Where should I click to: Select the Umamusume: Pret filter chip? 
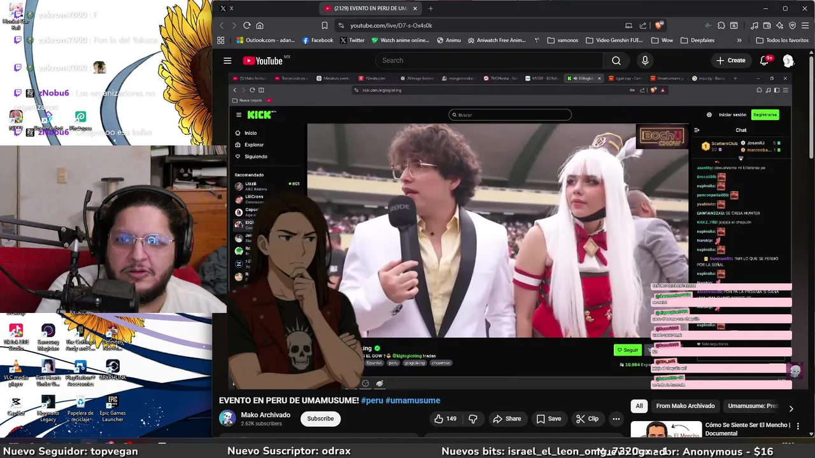click(753, 406)
